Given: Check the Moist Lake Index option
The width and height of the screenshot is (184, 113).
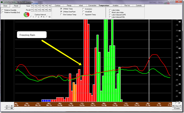Looking at the screenshot, I should (x=110, y=12).
